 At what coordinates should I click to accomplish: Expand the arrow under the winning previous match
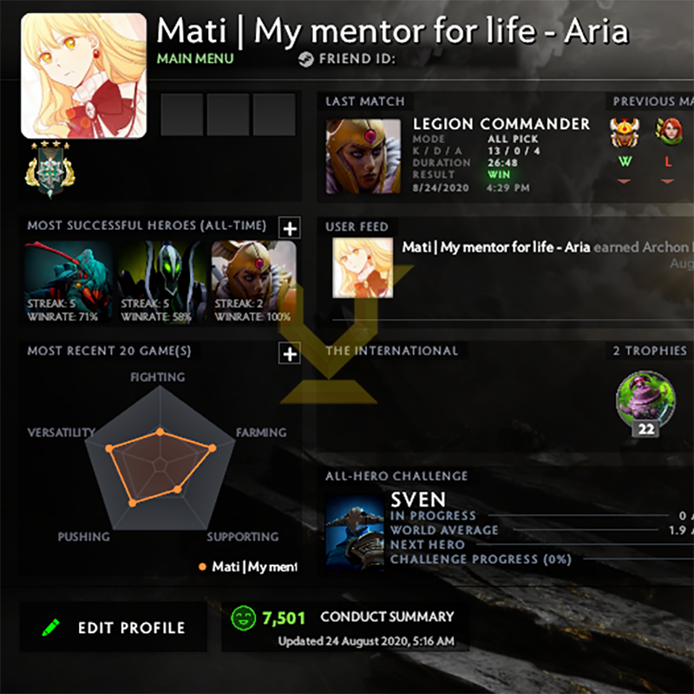pos(624,181)
